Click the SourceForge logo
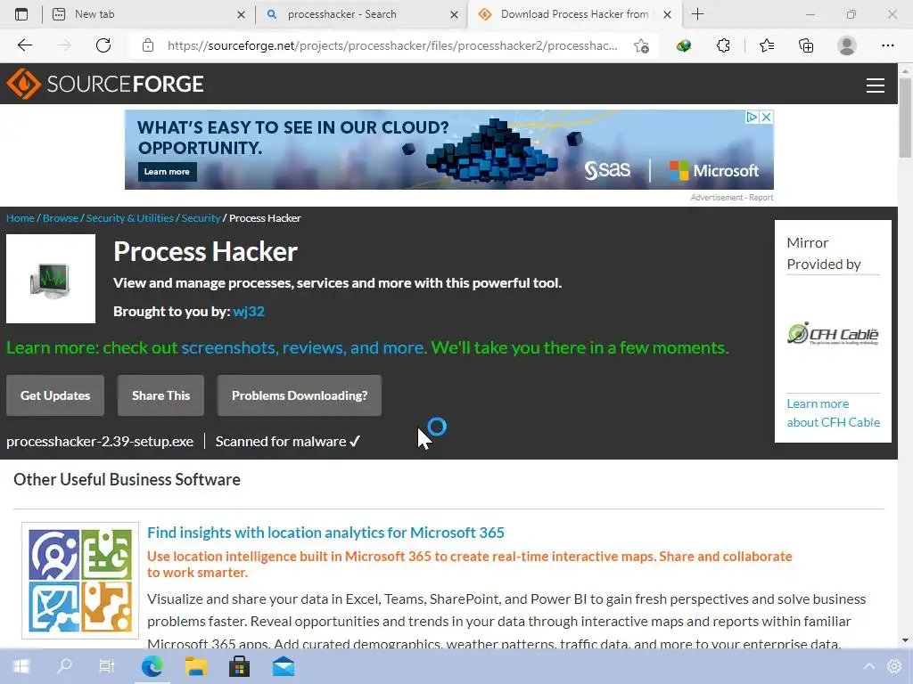 tap(105, 84)
